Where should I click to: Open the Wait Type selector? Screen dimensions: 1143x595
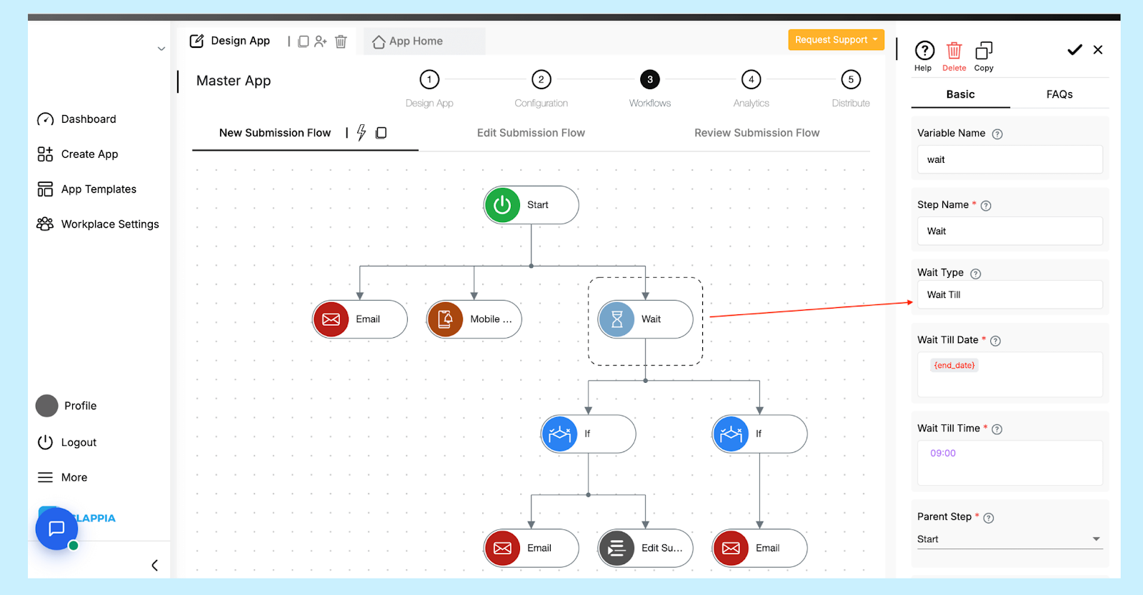[x=1009, y=294]
